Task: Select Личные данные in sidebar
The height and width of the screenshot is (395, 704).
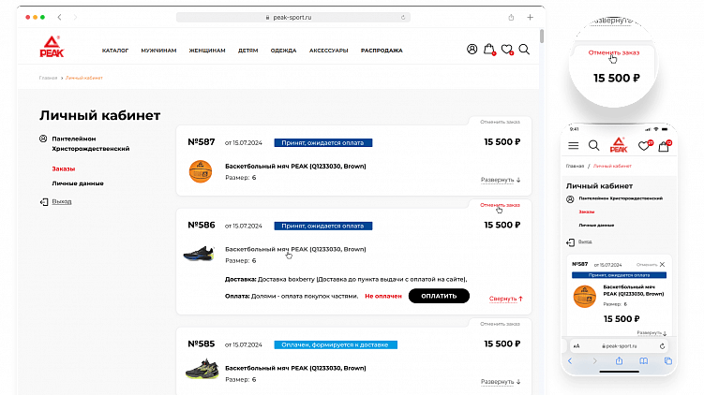Action: point(78,183)
